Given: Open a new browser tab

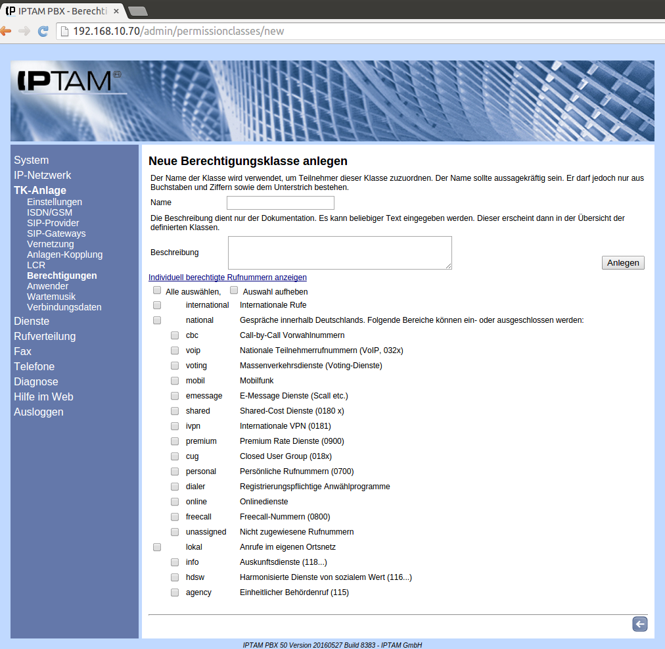Looking at the screenshot, I should click(137, 11).
